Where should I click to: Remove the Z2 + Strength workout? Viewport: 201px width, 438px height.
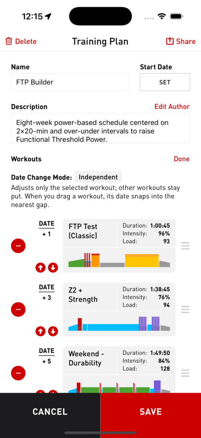(18, 310)
